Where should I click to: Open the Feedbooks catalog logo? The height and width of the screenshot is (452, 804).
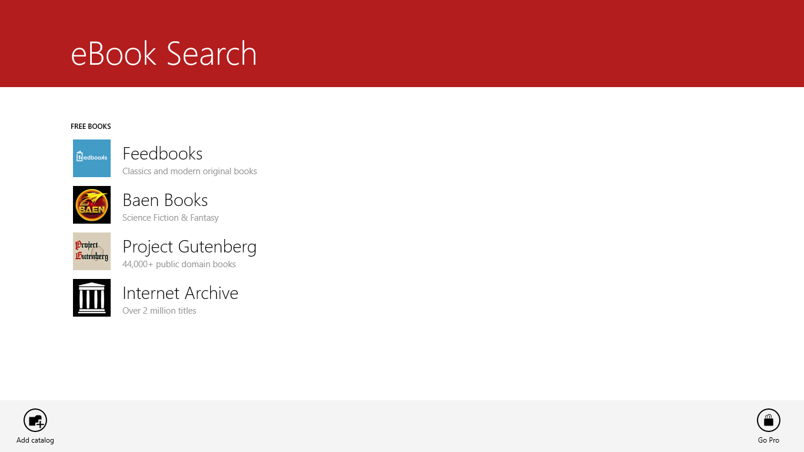tap(92, 158)
